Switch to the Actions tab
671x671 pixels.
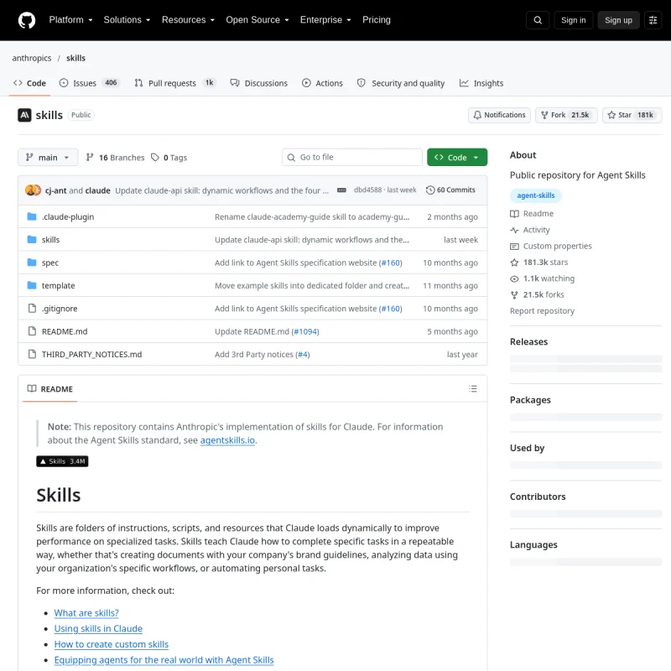coord(322,83)
